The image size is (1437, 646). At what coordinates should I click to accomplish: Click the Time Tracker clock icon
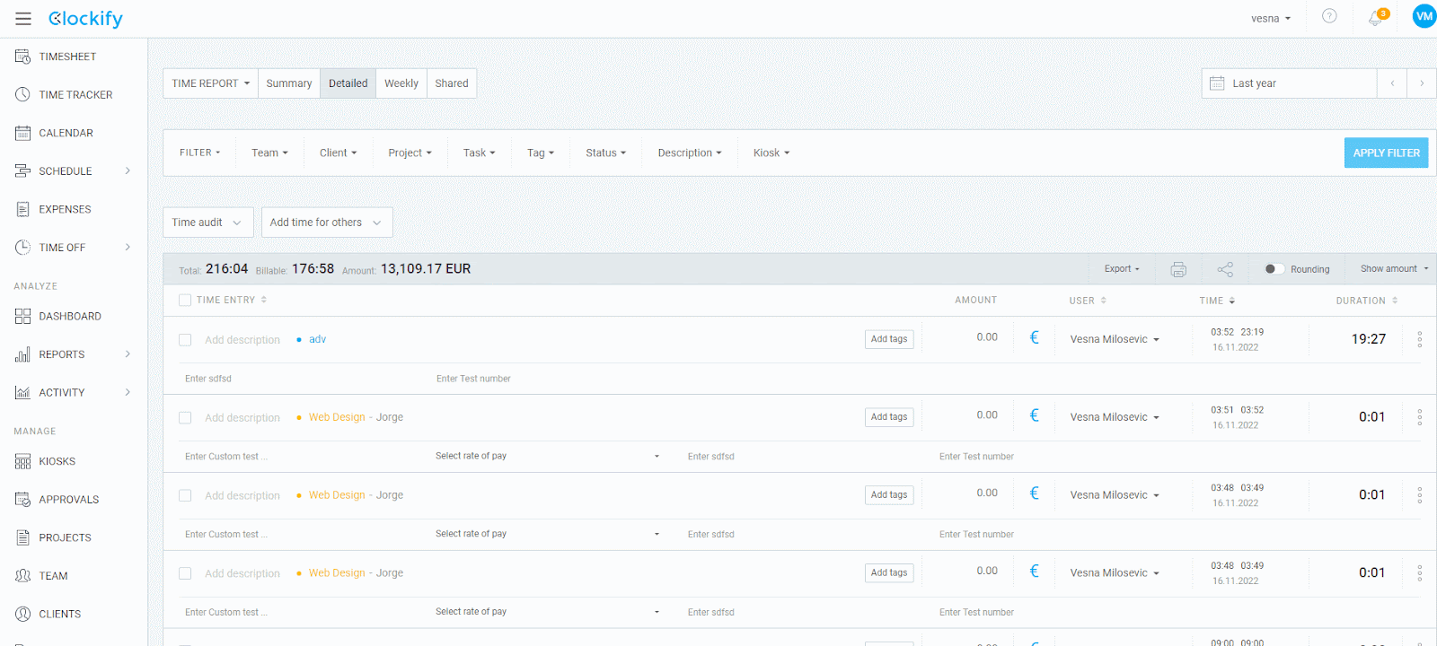[22, 94]
